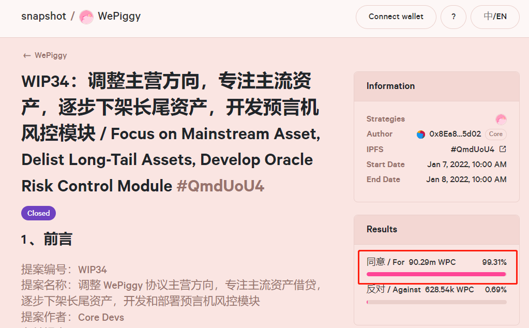Open IPFS link #QmdUoU4

tap(472, 149)
